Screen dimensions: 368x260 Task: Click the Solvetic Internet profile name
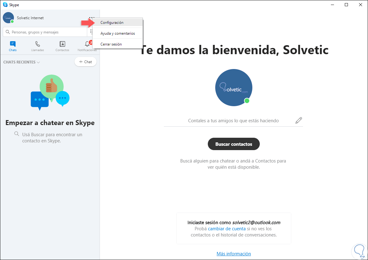(30, 18)
